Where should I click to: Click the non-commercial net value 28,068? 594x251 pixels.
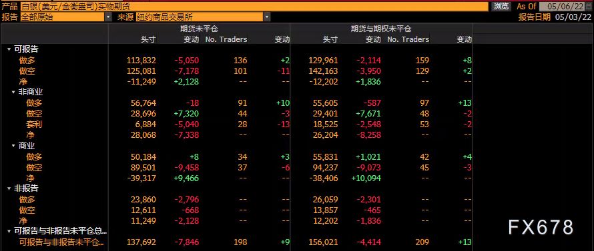point(143,135)
